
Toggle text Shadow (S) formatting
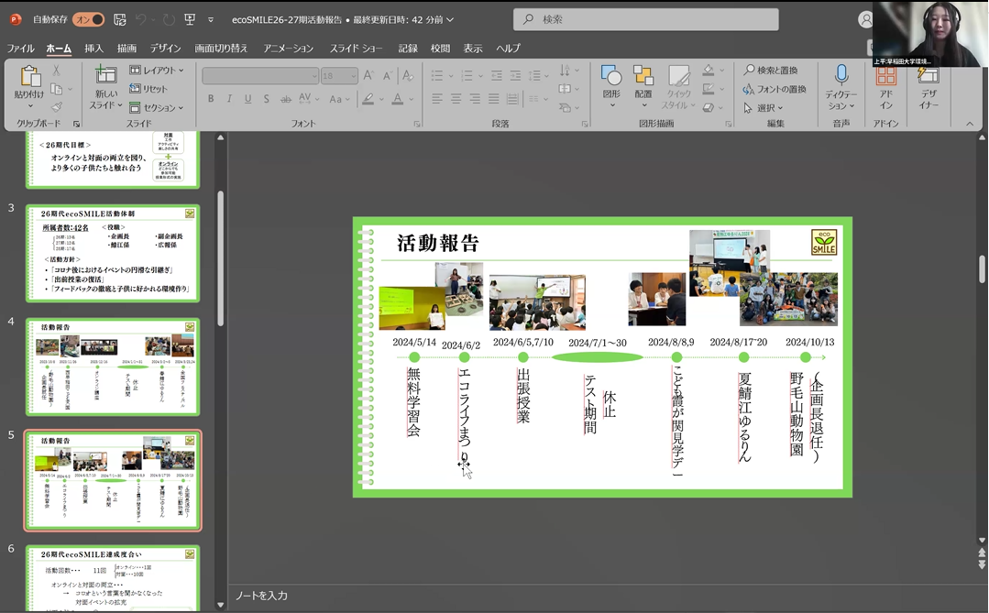266,99
